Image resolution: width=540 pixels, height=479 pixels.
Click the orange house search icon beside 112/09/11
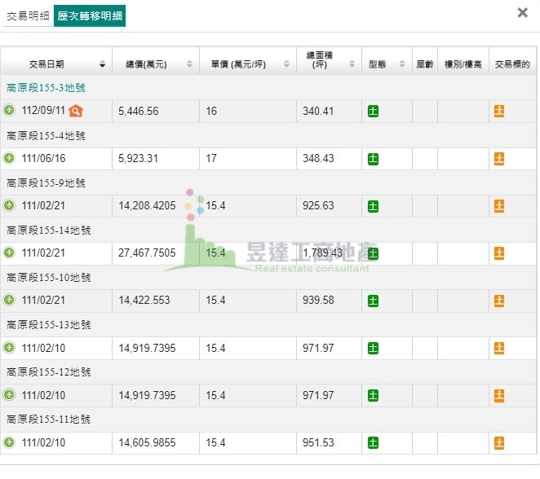click(76, 111)
